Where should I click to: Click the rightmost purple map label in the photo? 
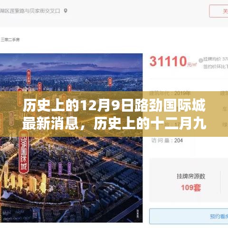[69, 168]
